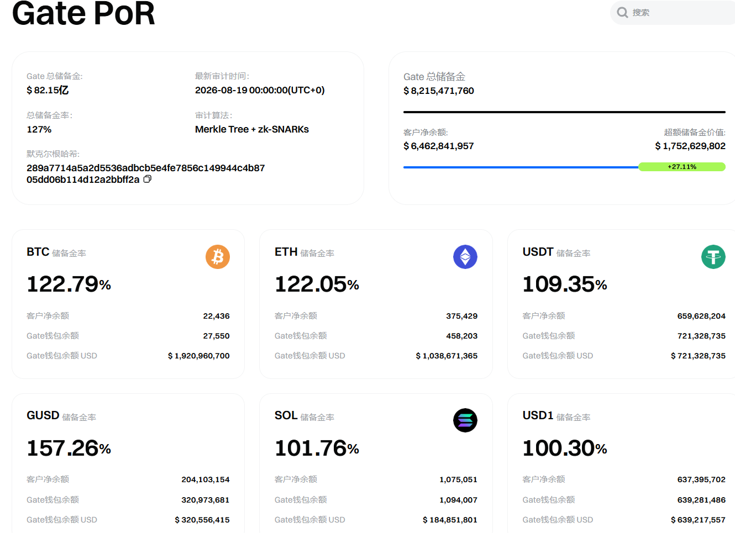Click the Merkle Tree + zk-SNARKs text
The image size is (735, 533).
tap(252, 129)
